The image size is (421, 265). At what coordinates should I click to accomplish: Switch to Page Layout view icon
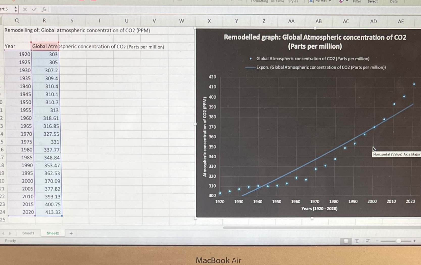click(x=357, y=241)
